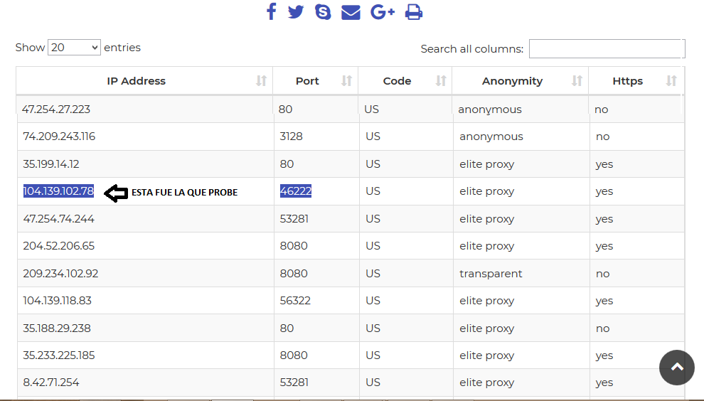Print the page with printer icon
The width and height of the screenshot is (704, 401).
tap(413, 12)
